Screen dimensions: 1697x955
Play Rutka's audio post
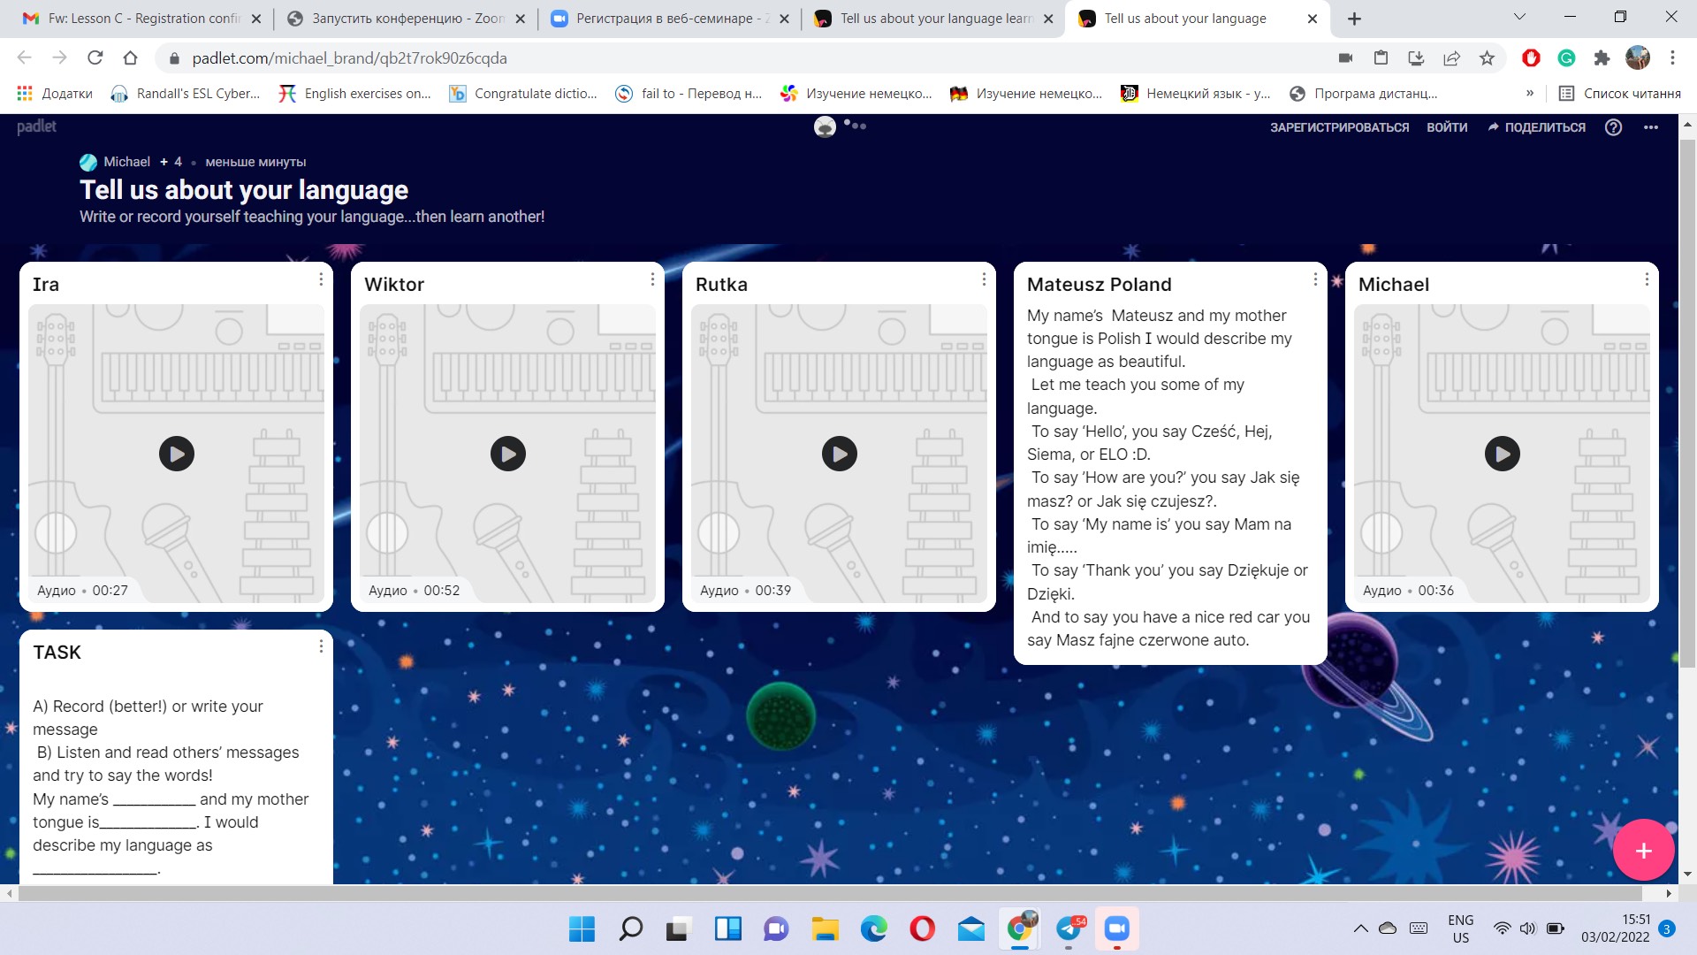[x=840, y=454]
